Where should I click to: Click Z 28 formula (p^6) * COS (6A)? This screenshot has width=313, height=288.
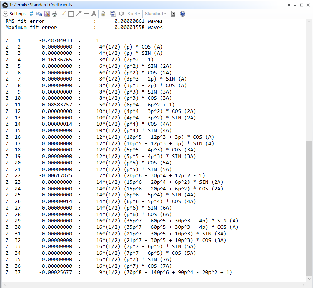(x=134, y=214)
